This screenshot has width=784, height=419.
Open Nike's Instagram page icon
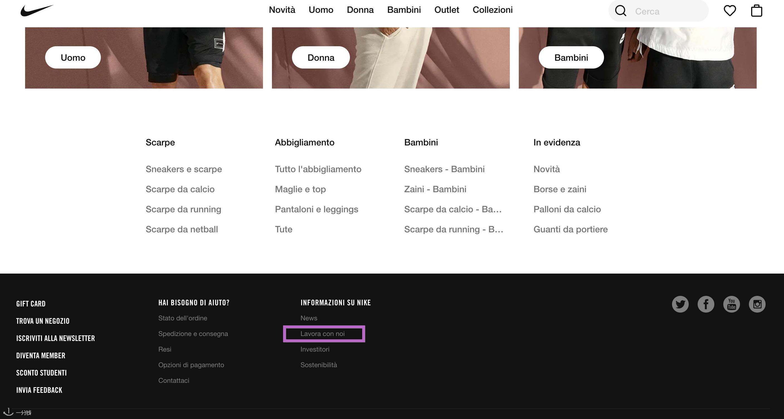tap(757, 304)
